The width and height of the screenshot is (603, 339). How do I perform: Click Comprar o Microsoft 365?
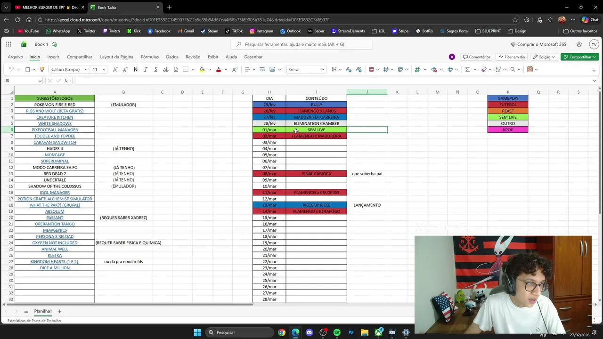(x=538, y=44)
